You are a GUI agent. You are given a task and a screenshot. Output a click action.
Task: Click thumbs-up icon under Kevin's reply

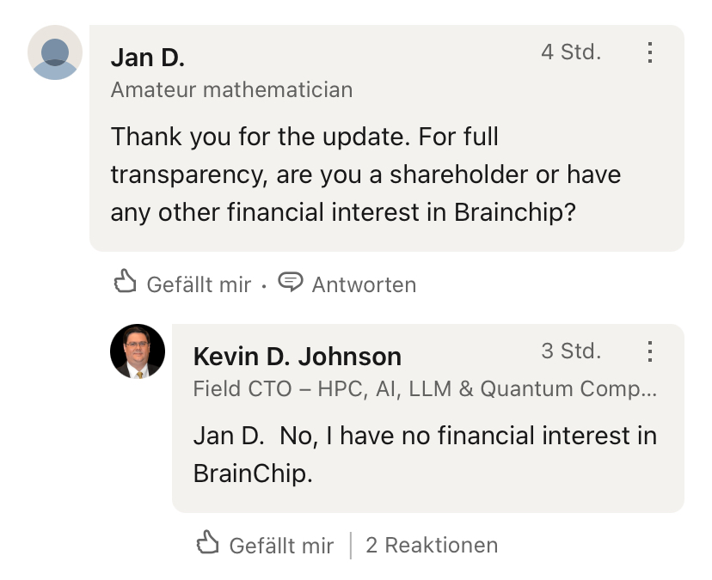[x=208, y=543]
